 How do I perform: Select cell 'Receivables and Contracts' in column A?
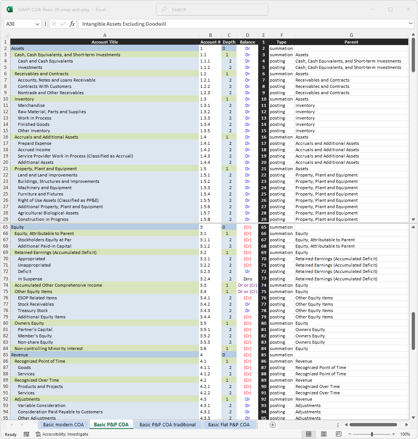[105, 74]
